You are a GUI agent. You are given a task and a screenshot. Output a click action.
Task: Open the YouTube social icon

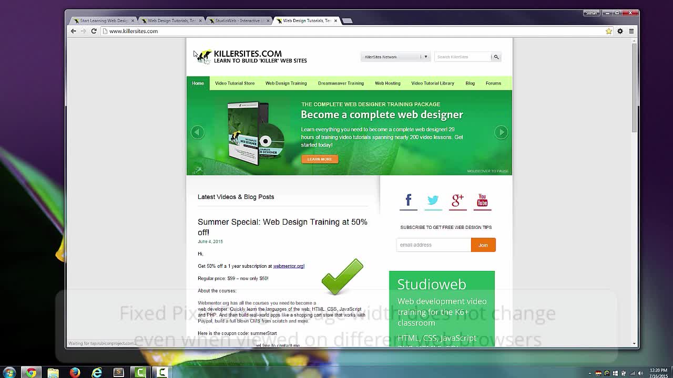(482, 201)
